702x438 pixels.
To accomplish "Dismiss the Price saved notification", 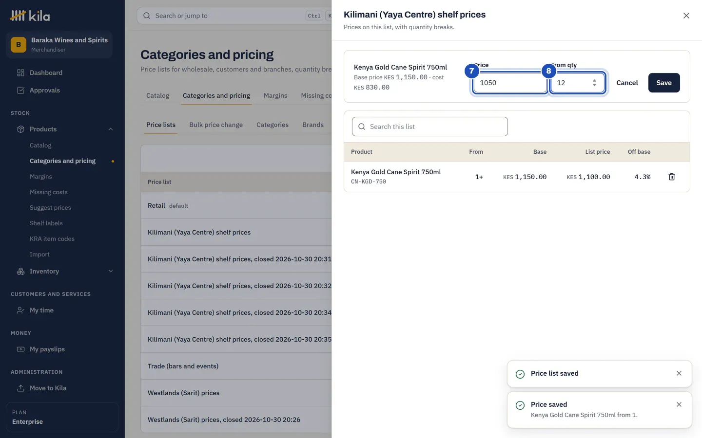I will pyautogui.click(x=679, y=404).
